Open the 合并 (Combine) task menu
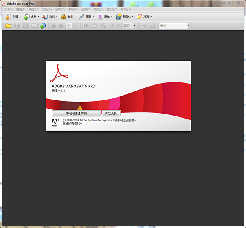Viewport: 246px width, 228px height. click(32, 16)
